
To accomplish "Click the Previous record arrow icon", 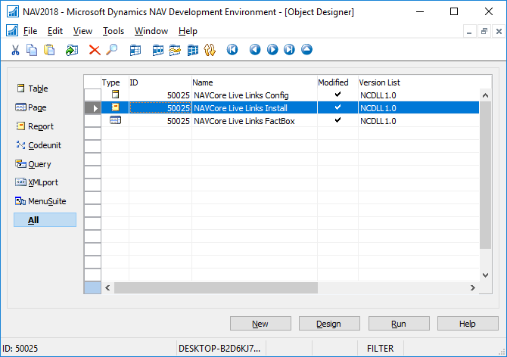I will coord(254,50).
